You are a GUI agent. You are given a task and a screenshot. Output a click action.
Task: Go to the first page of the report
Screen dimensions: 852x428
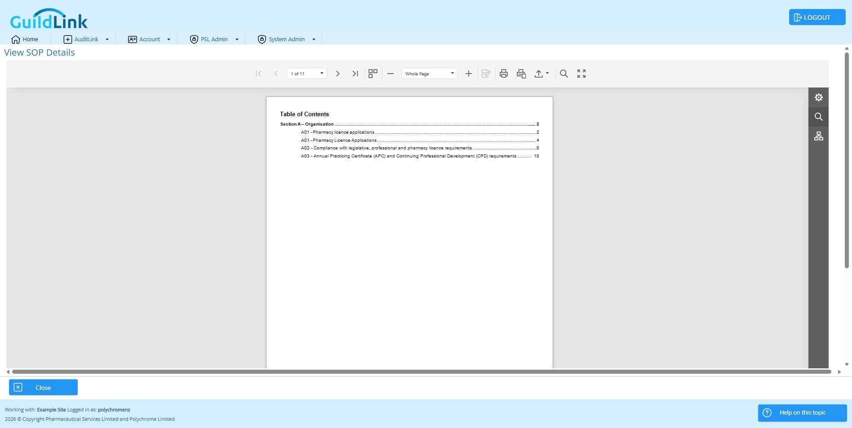[258, 74]
